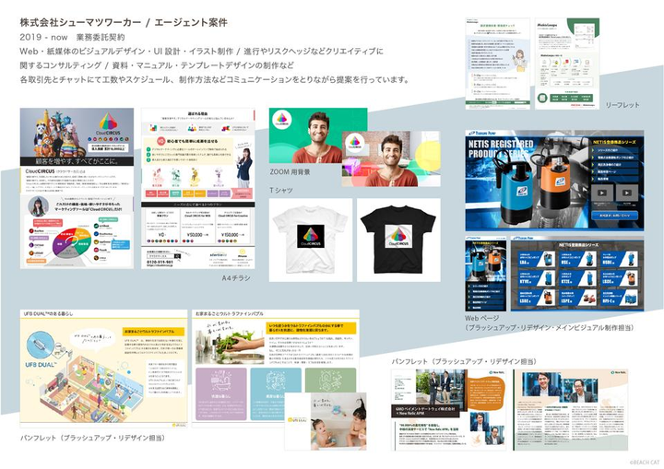Open the green-header leaflet page on the right
Viewport: 664px width, 469px height.
[567, 64]
